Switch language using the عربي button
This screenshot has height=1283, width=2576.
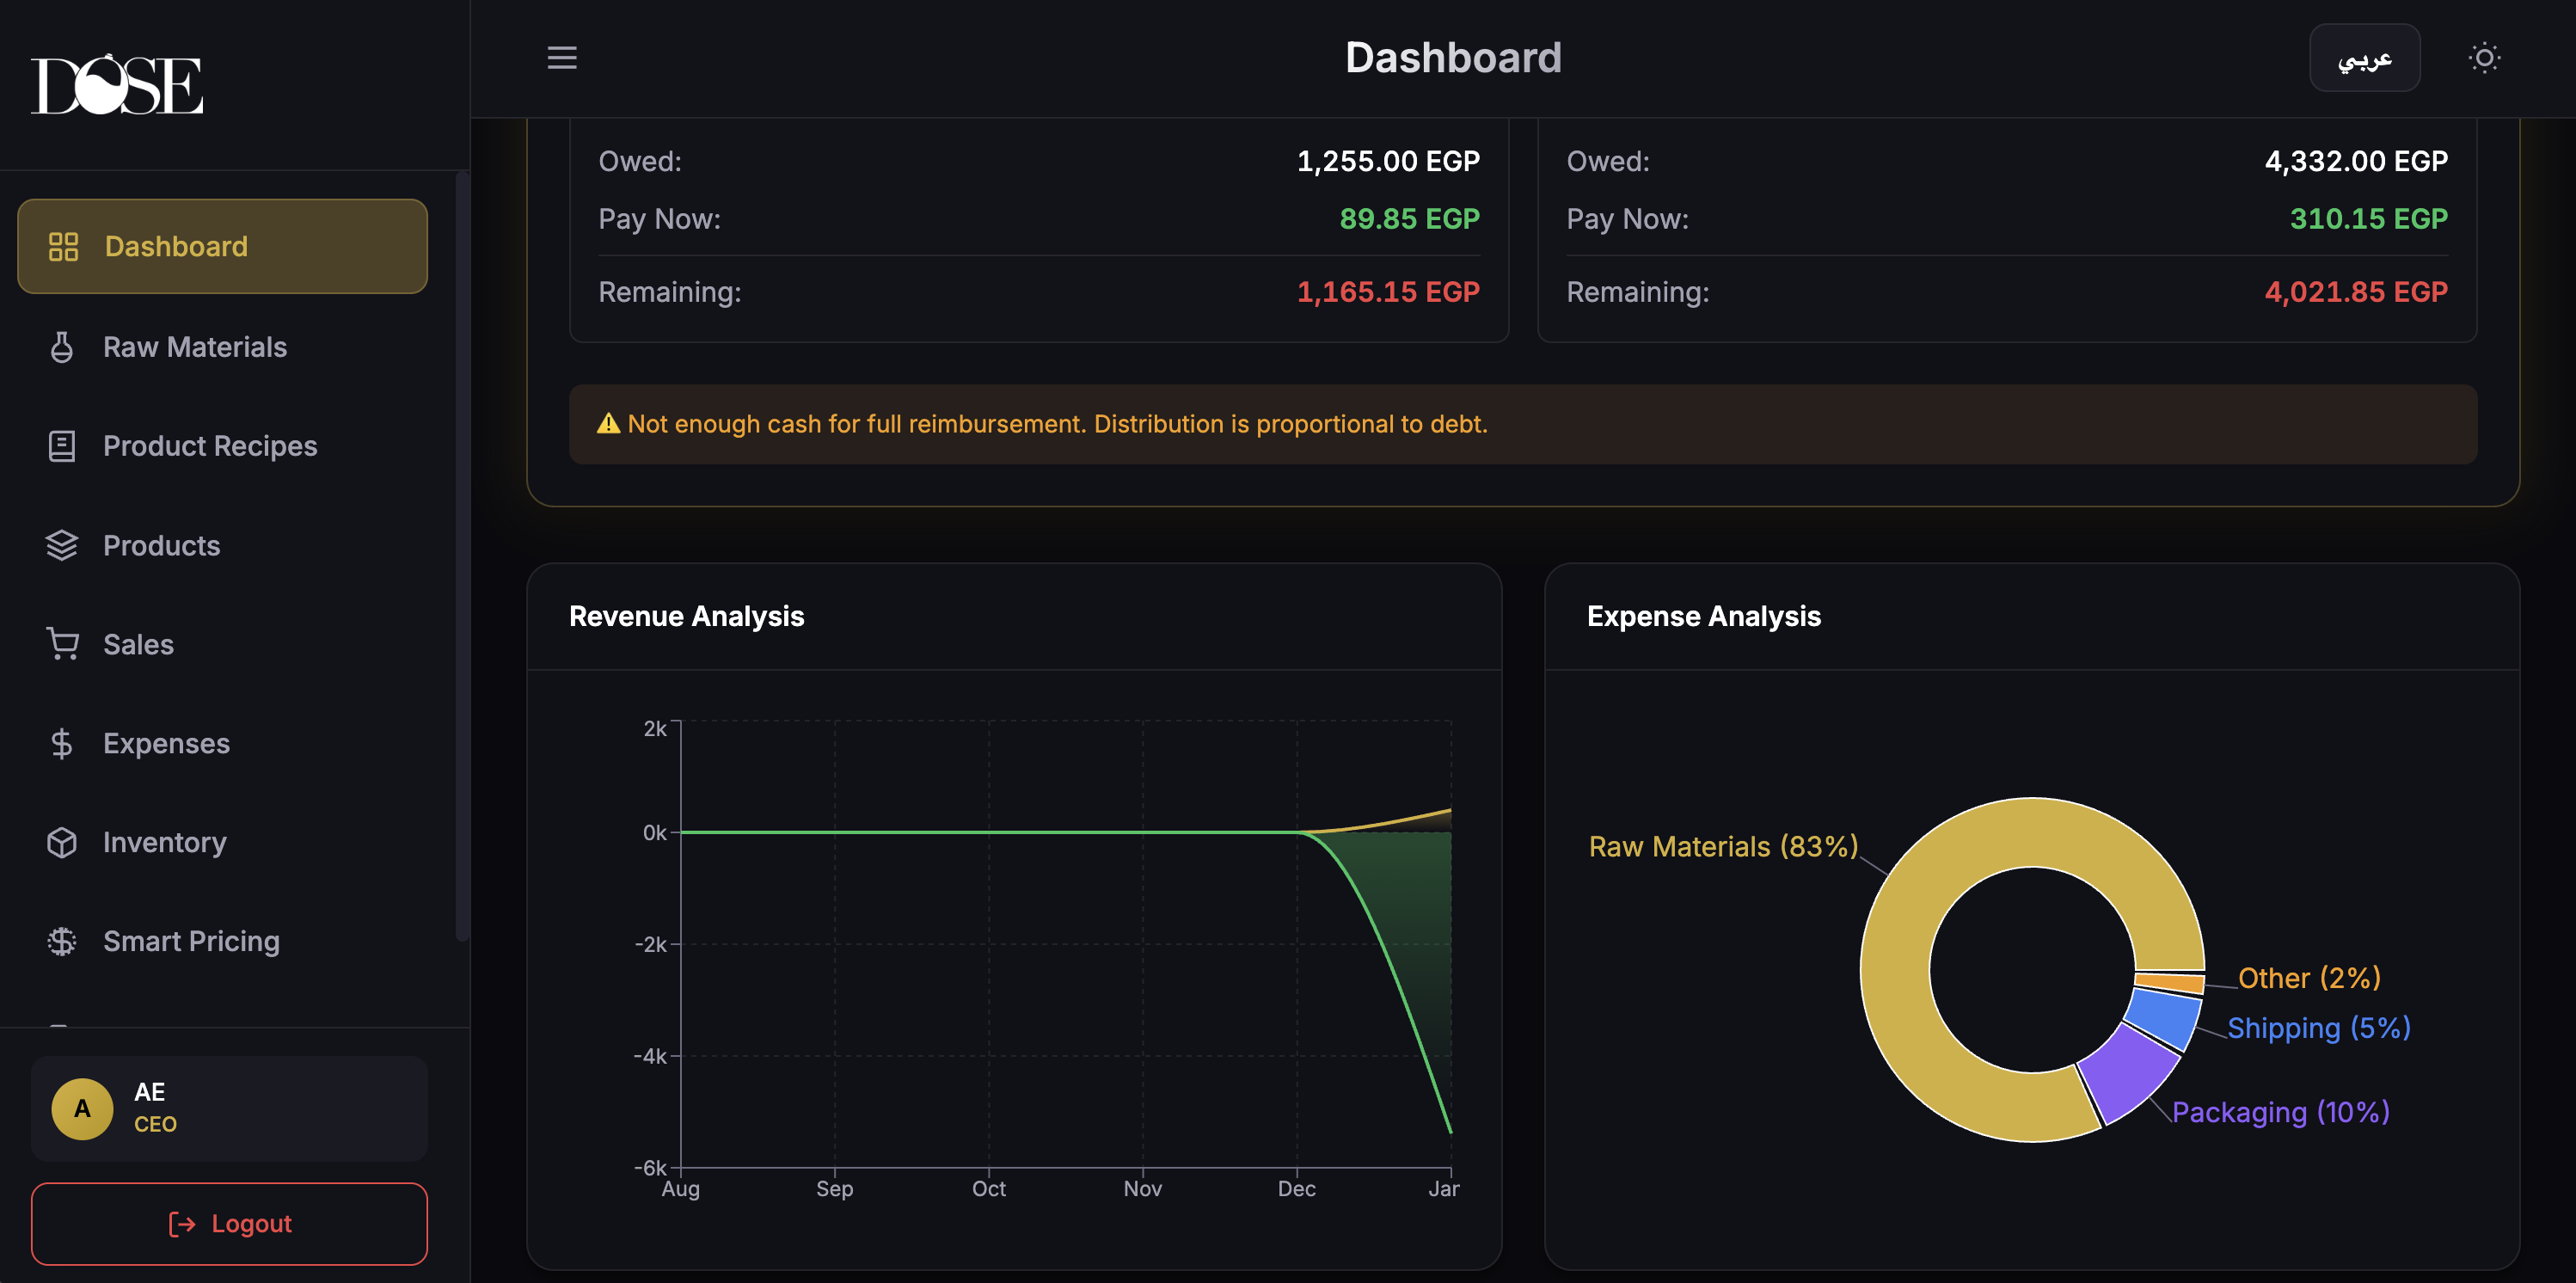click(x=2365, y=57)
